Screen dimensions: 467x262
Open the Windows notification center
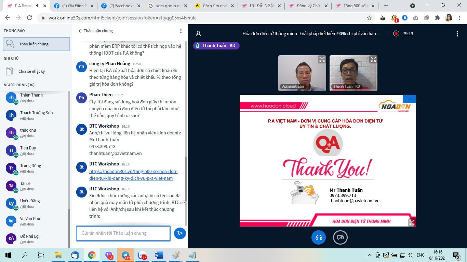coord(456,255)
